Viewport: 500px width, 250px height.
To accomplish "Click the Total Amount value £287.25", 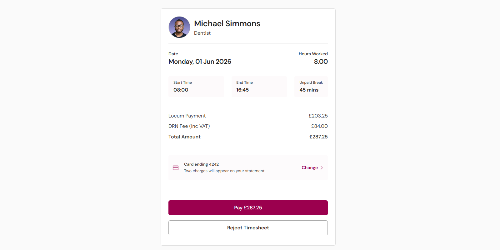I will [x=318, y=137].
